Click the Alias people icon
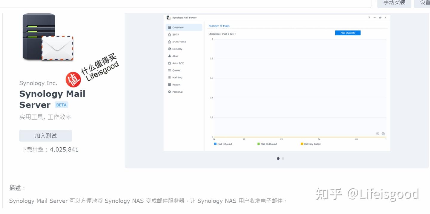 [x=169, y=56]
